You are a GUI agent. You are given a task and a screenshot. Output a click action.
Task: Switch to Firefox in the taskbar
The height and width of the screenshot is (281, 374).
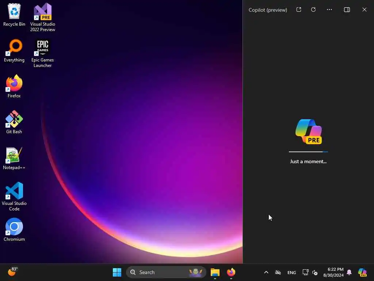231,272
